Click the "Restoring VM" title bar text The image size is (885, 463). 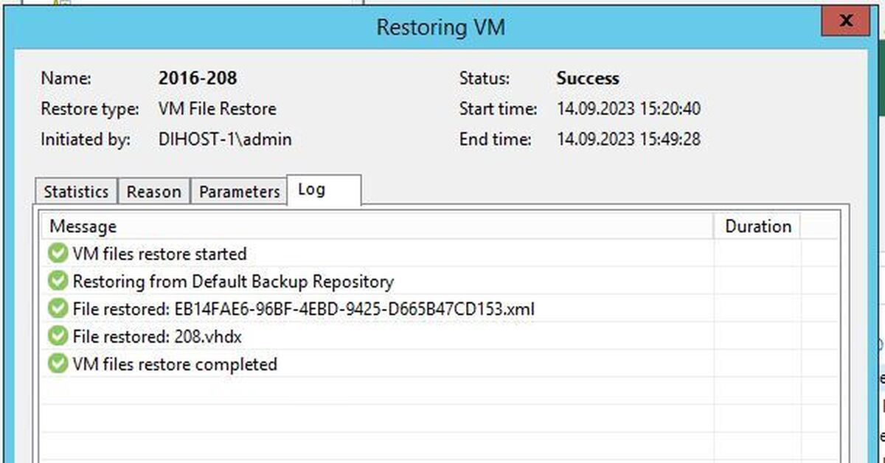coord(440,27)
